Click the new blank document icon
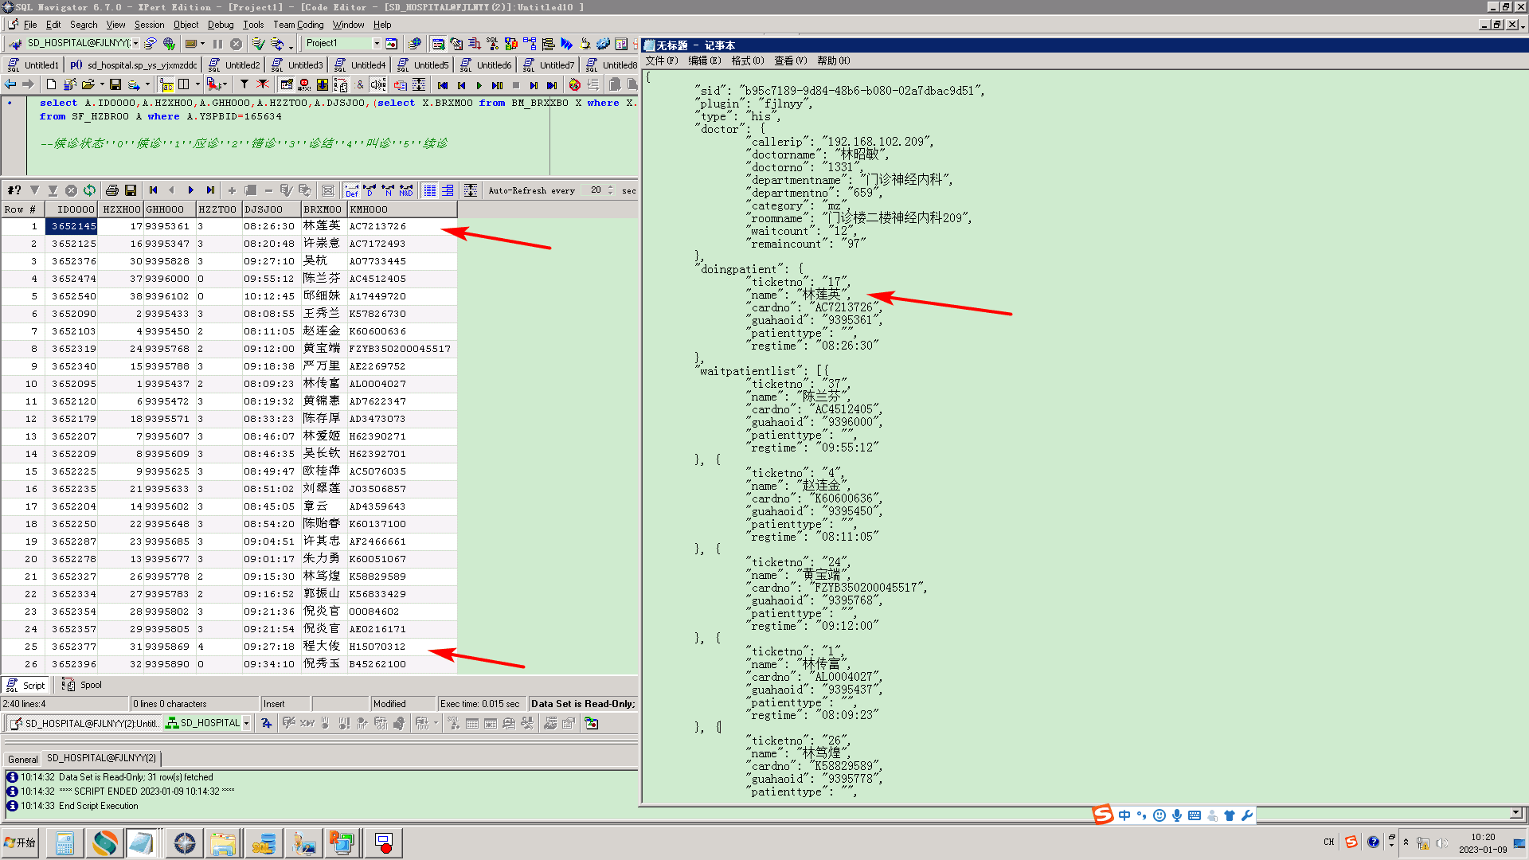The image size is (1529, 860). pyautogui.click(x=51, y=84)
